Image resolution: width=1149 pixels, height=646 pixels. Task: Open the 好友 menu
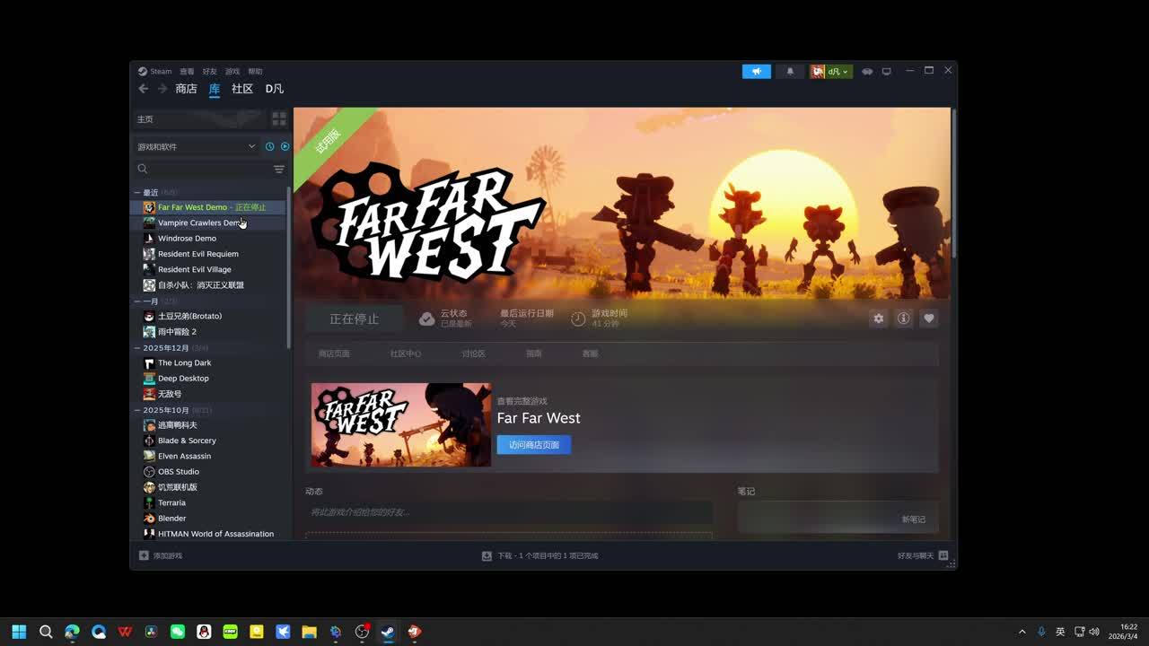209,72
